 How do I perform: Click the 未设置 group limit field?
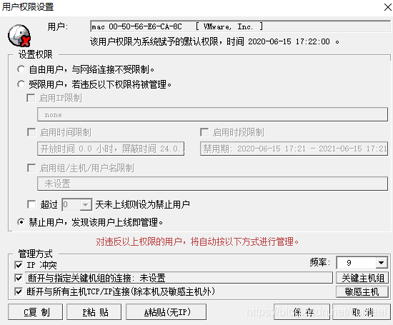coord(212,184)
